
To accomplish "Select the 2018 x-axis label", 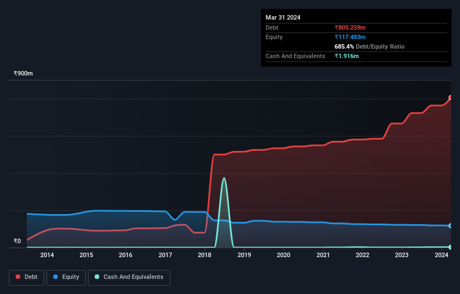I will pyautogui.click(x=205, y=255).
